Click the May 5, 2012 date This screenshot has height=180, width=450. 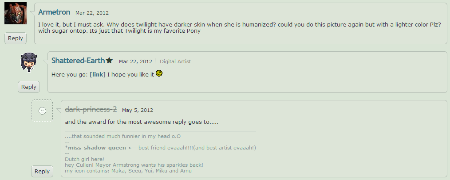pyautogui.click(x=138, y=110)
